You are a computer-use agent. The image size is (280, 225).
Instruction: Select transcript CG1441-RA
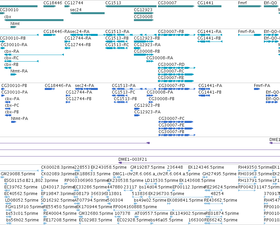[210, 32]
